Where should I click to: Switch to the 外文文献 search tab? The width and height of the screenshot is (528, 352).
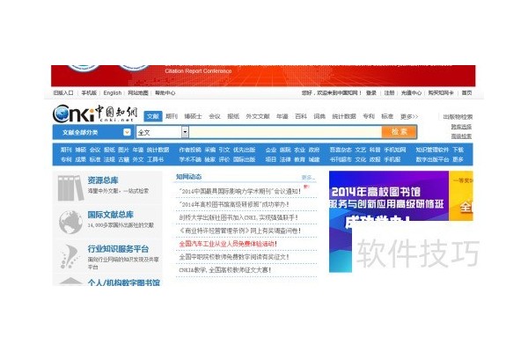coord(258,116)
